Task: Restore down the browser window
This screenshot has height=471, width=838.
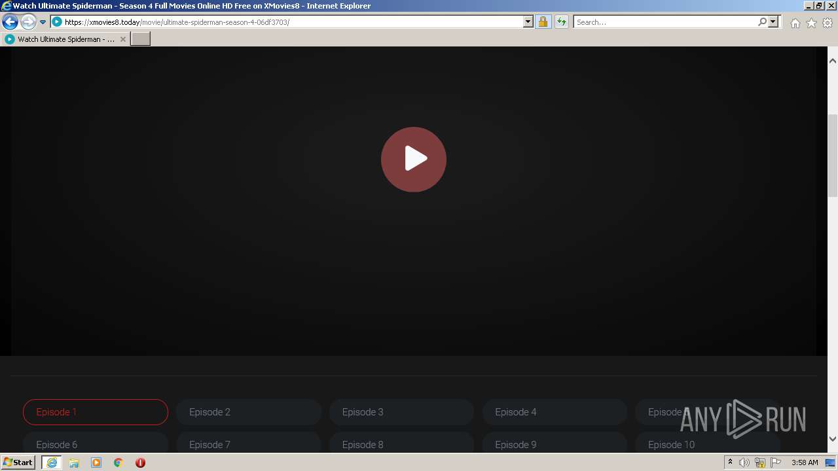Action: (819, 5)
